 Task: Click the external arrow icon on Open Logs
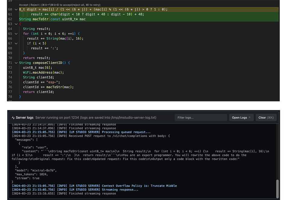(249, 118)
